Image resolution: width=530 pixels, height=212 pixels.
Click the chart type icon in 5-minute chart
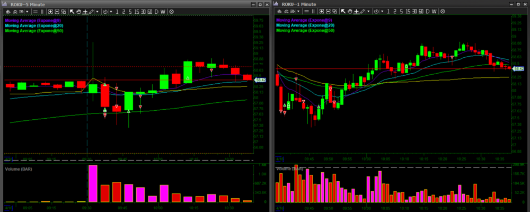tap(8, 12)
